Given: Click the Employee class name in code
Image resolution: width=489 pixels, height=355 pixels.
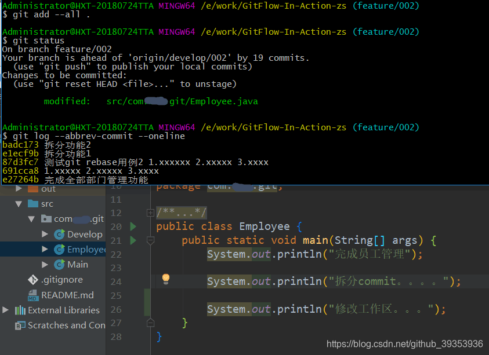Looking at the screenshot, I should pos(265,226).
